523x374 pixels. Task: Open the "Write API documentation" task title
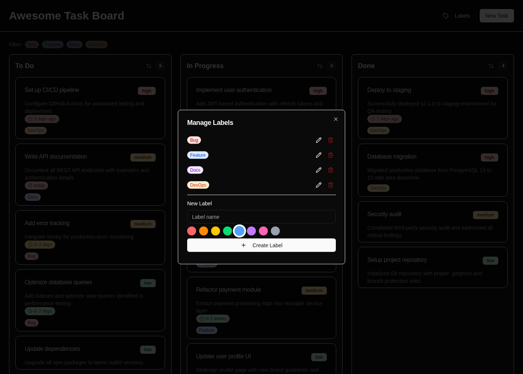pos(56,157)
